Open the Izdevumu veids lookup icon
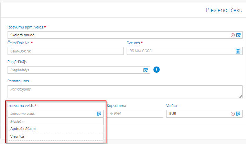Image resolution: width=246 pixels, height=144 pixels. pyautogui.click(x=99, y=113)
